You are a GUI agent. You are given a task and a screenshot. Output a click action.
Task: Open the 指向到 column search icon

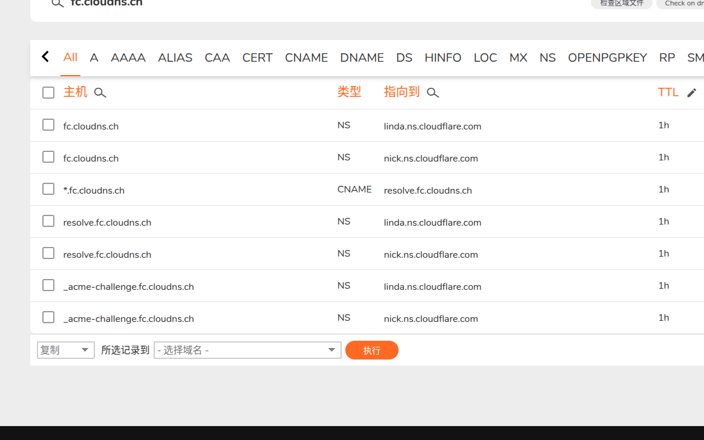(x=433, y=93)
